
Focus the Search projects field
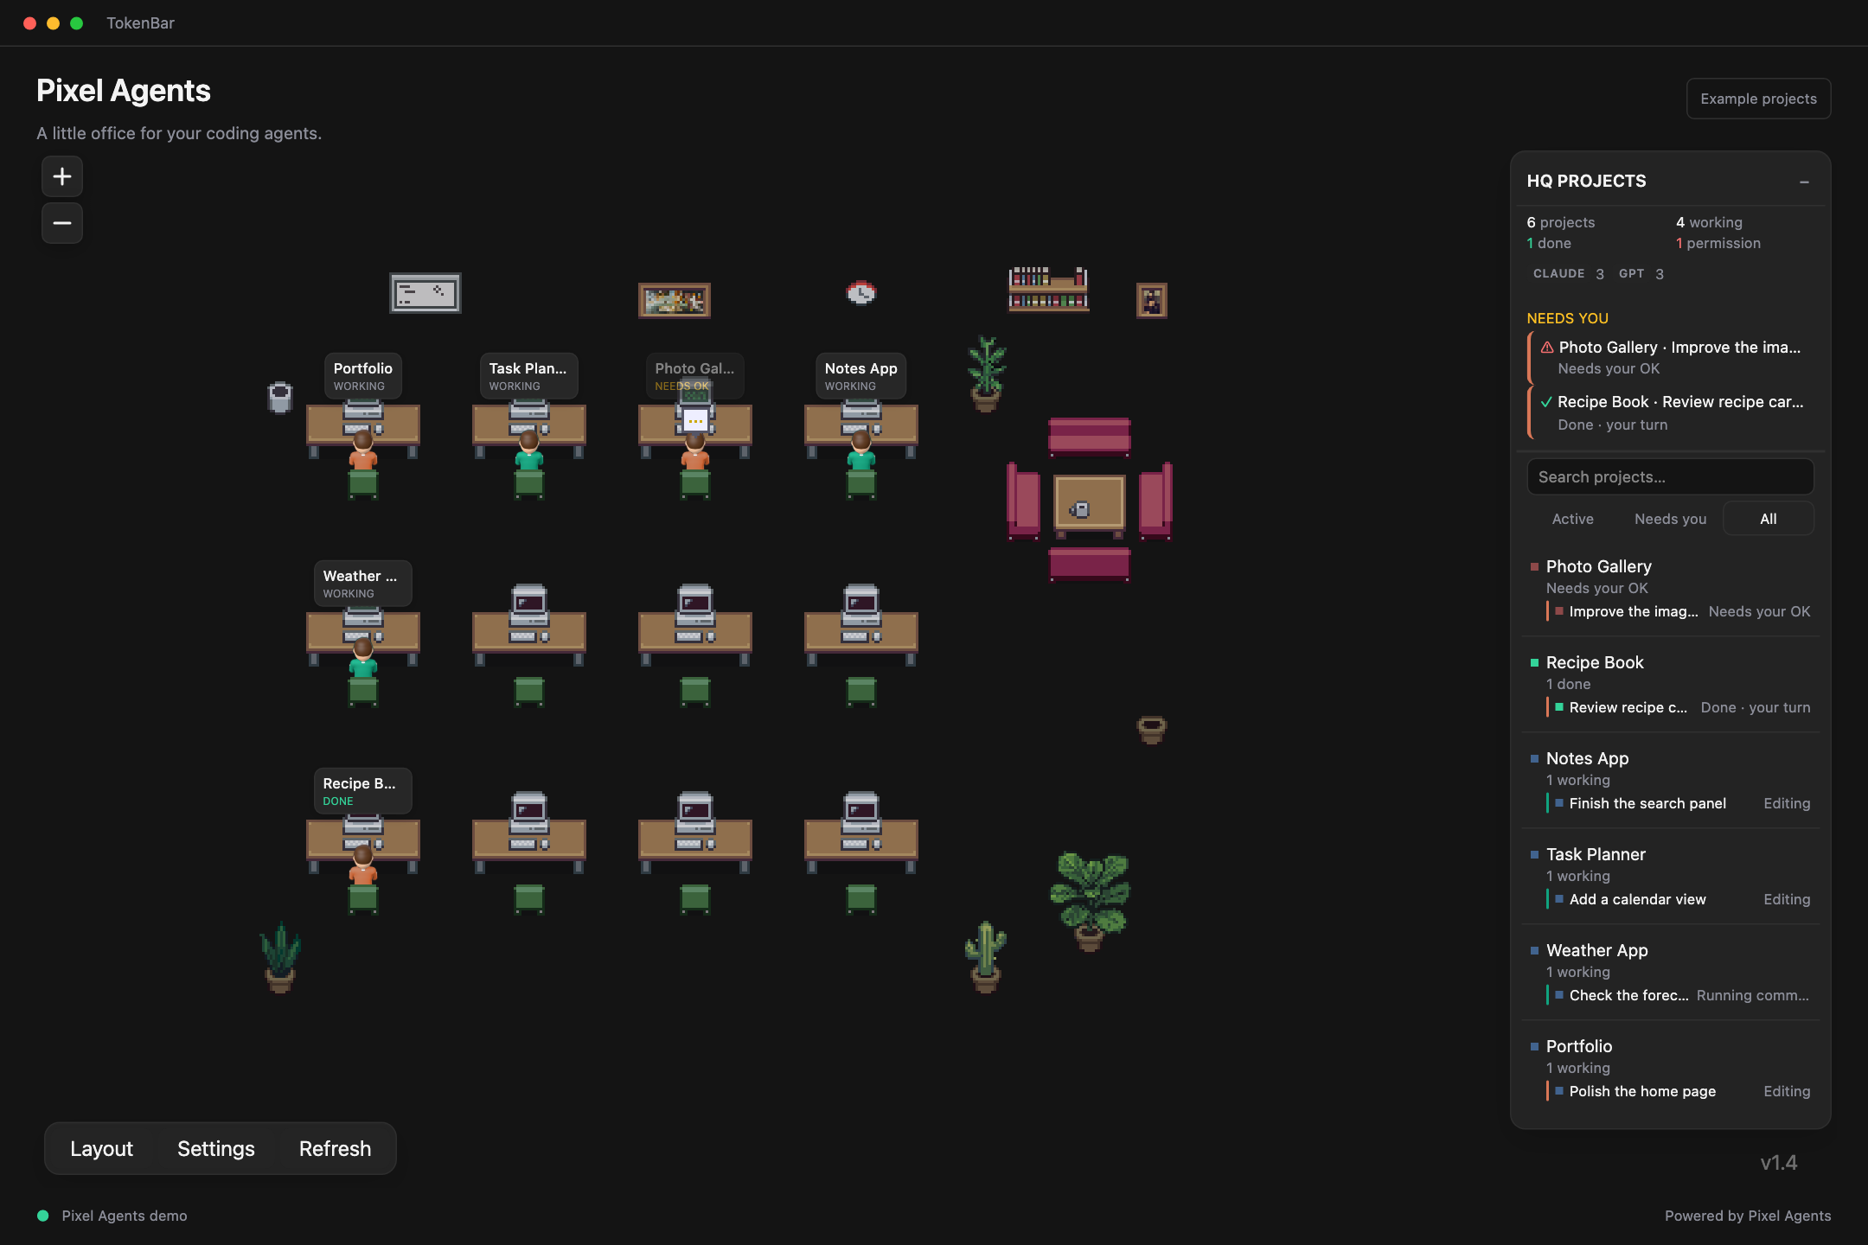coord(1670,476)
